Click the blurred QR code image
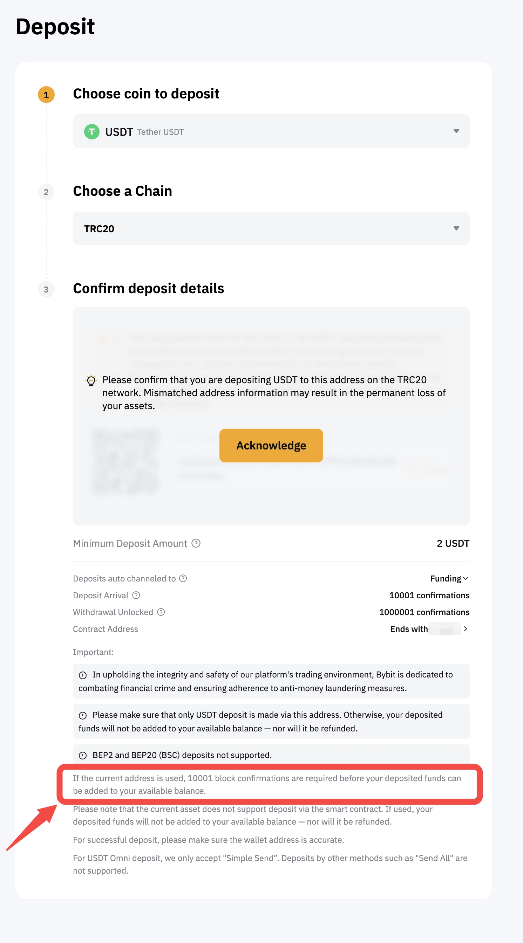Screen dimensions: 523x943 [125, 461]
